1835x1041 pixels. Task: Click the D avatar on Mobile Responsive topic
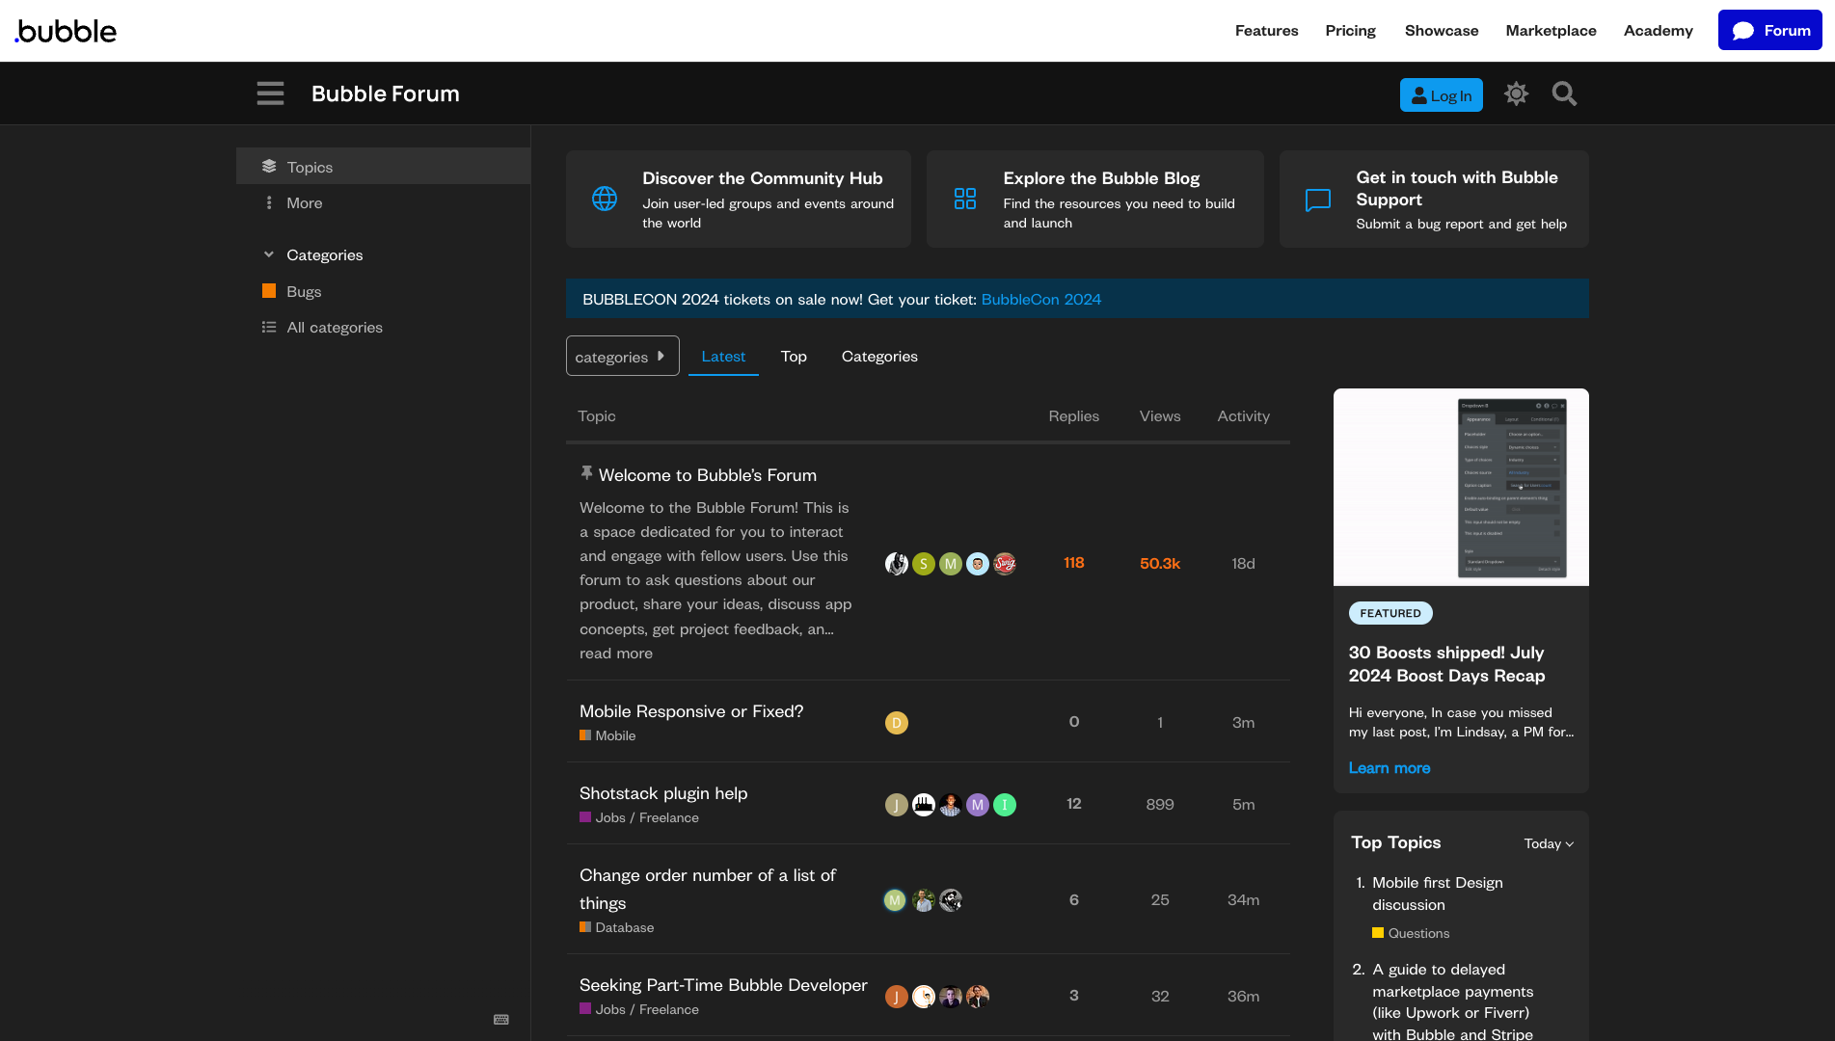point(896,722)
